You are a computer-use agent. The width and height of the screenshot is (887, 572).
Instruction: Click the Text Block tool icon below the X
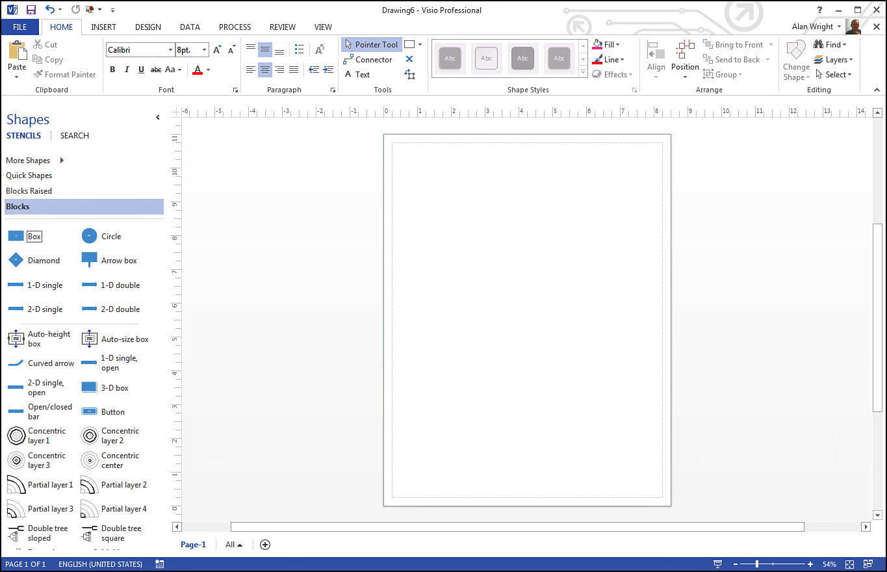409,74
